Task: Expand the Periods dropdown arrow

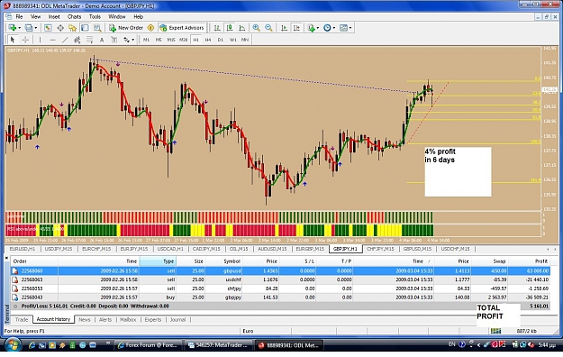Action: tap(334, 28)
